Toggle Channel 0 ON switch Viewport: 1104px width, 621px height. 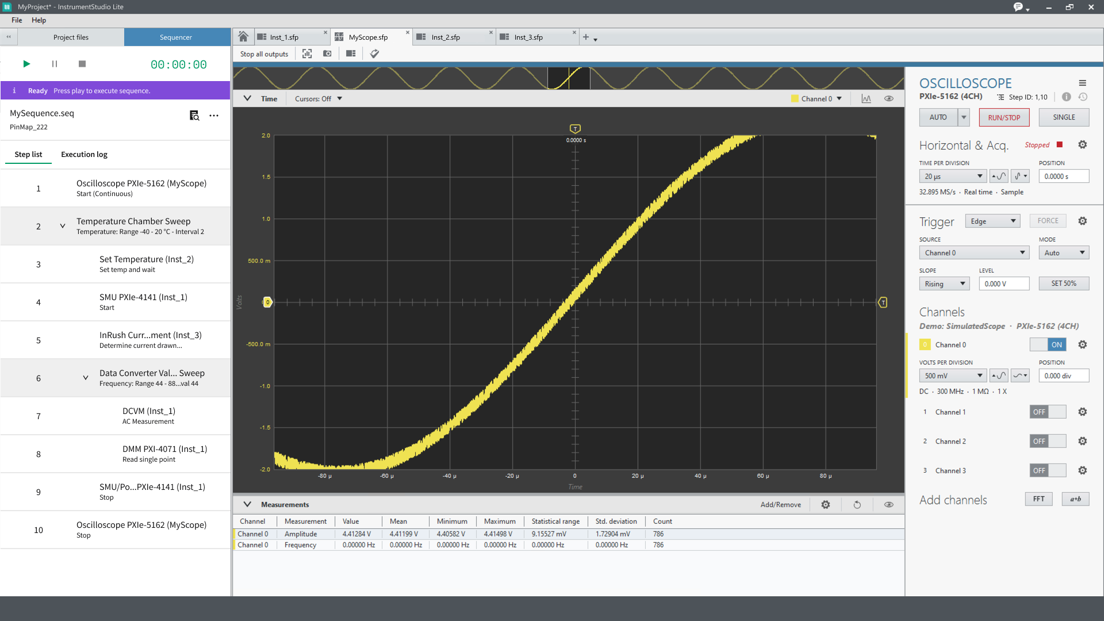[x=1048, y=344]
